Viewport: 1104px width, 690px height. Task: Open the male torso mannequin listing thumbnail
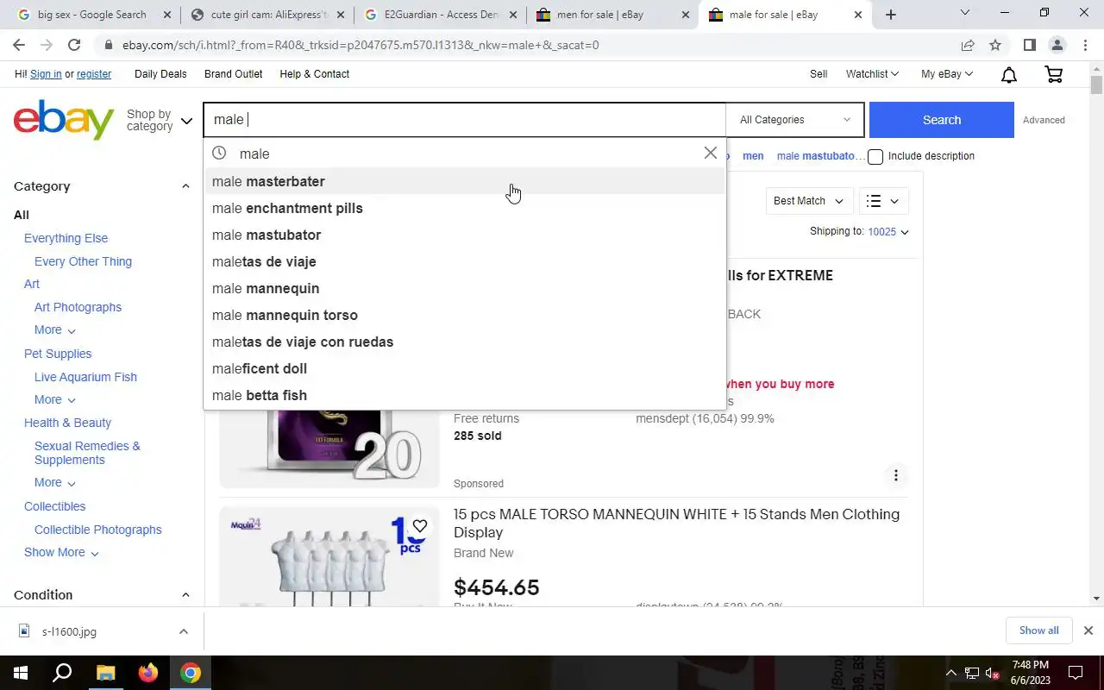(x=329, y=556)
